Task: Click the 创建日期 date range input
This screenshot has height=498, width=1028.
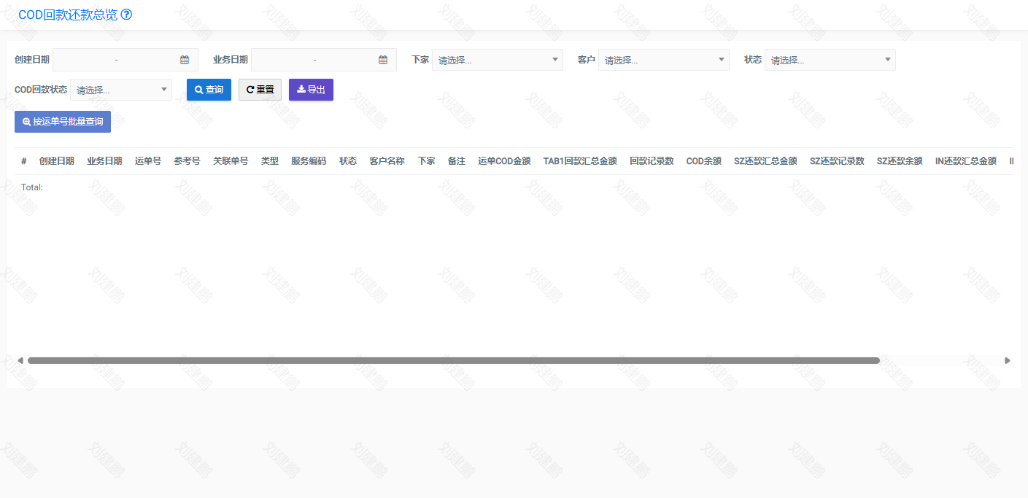Action: tap(116, 60)
